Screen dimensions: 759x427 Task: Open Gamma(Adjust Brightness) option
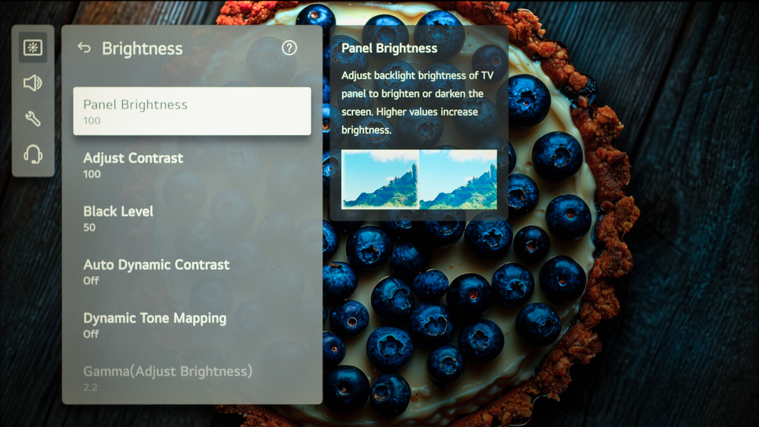click(192, 378)
